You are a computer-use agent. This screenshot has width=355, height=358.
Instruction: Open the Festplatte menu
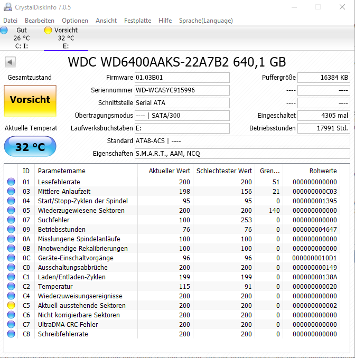pos(137,21)
